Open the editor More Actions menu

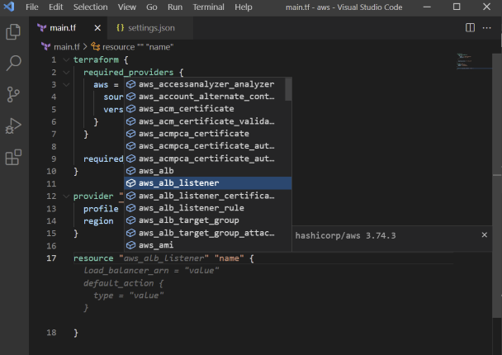(486, 28)
